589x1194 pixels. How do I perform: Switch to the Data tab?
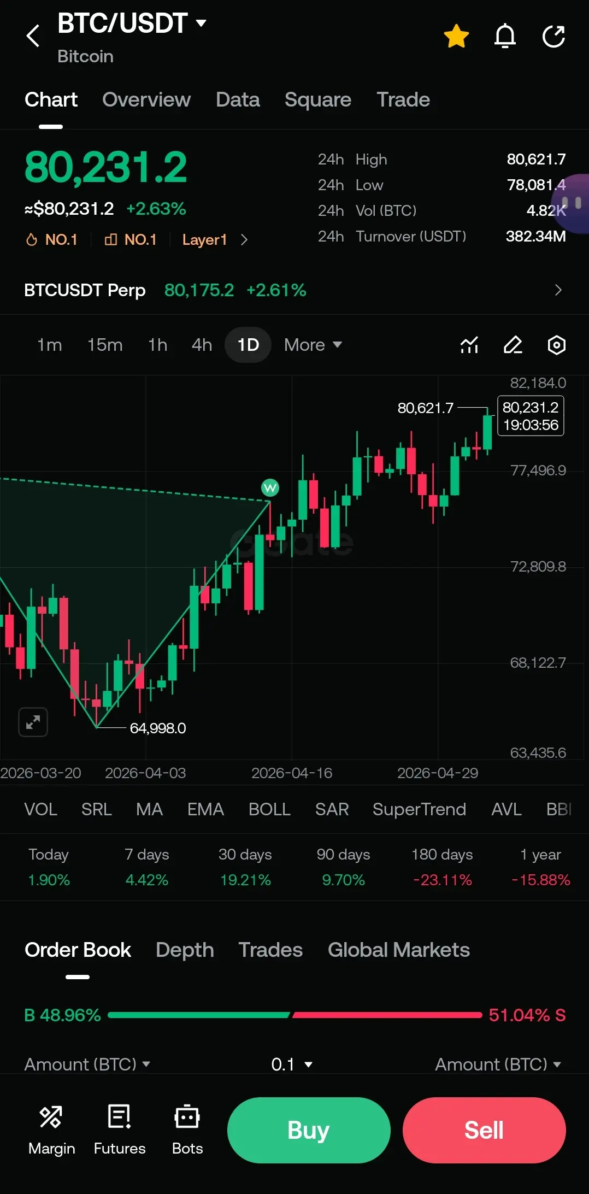pyautogui.click(x=238, y=100)
